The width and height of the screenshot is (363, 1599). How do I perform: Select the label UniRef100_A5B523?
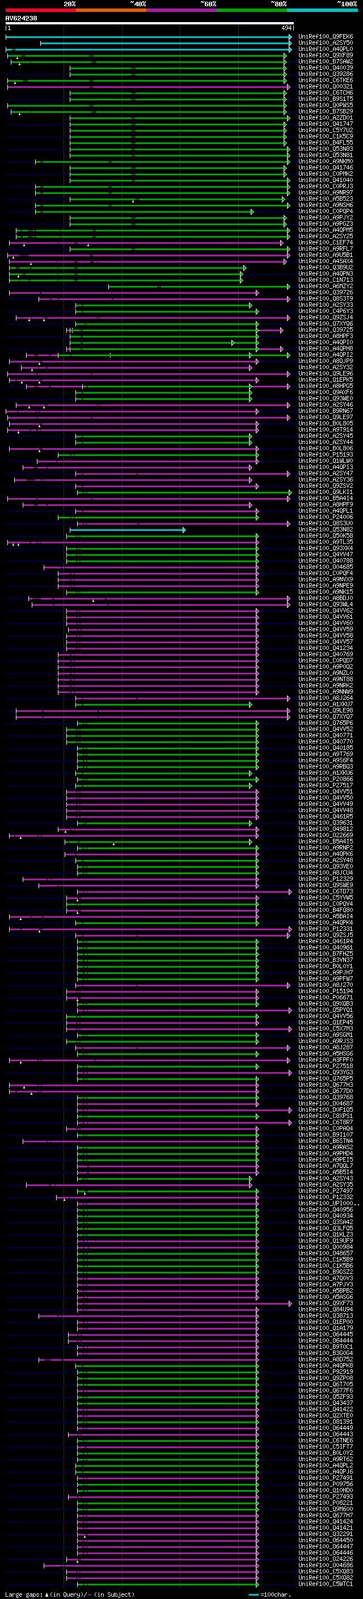click(326, 199)
